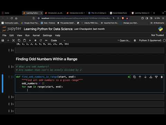Switch to the Learning Tableau browser tab

point(141,13)
